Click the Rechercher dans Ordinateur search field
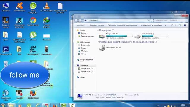Image resolution: width=190 pixels, height=107 pixels. (x=171, y=21)
